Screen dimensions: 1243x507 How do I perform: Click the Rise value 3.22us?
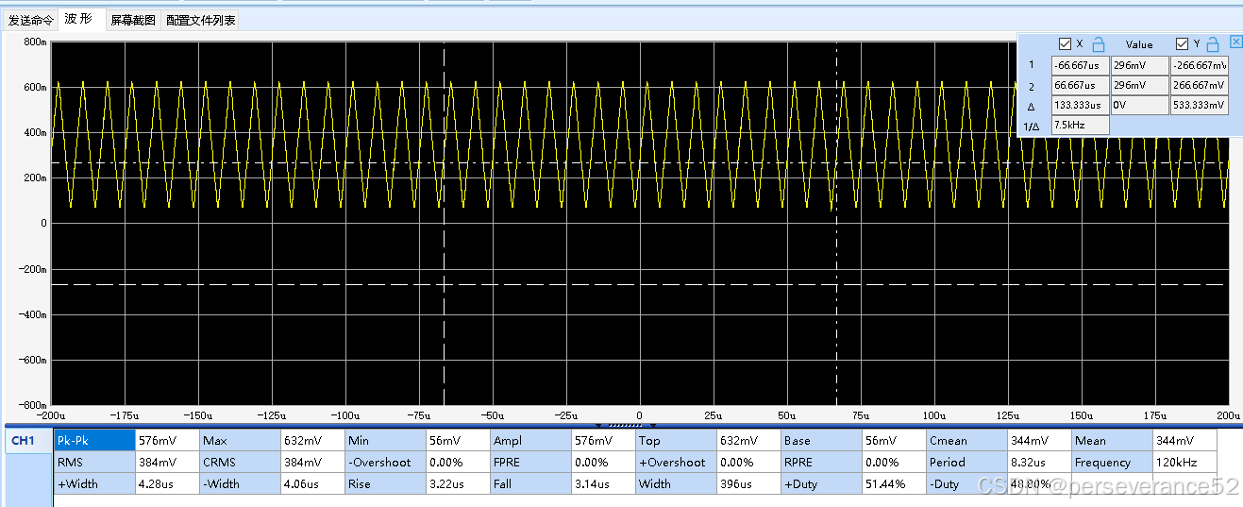(459, 484)
